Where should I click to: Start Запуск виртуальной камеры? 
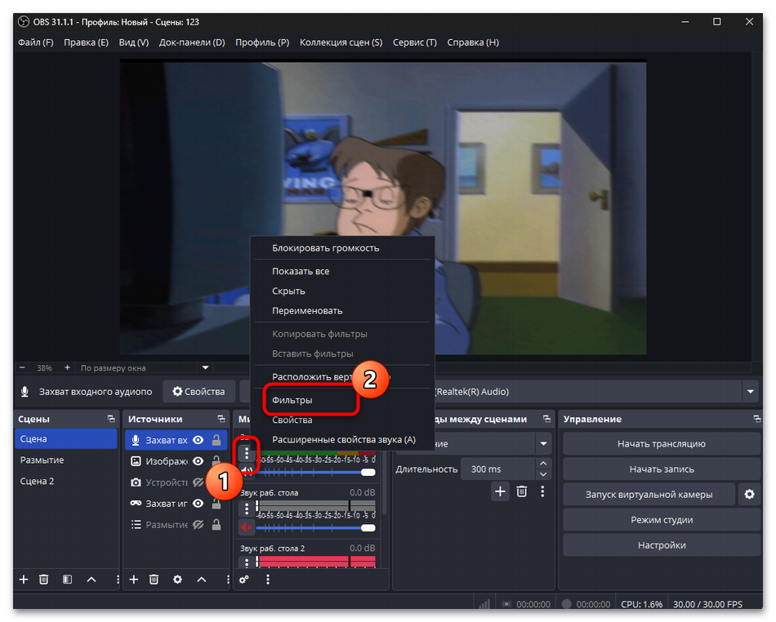tap(649, 495)
